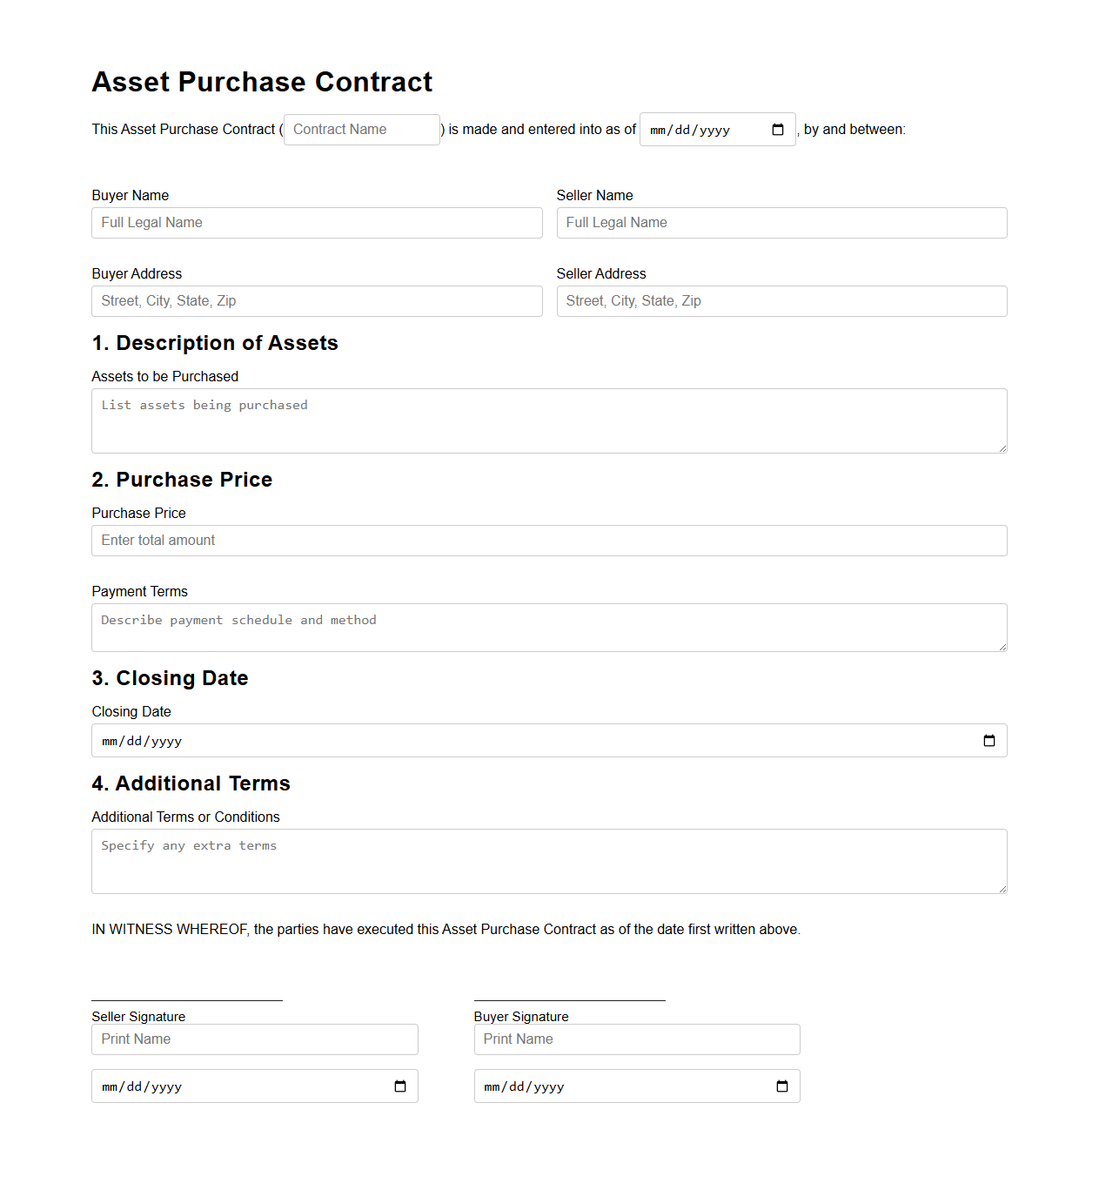The width and height of the screenshot is (1099, 1197).
Task: Open the contract date calendar picker
Action: point(777,129)
